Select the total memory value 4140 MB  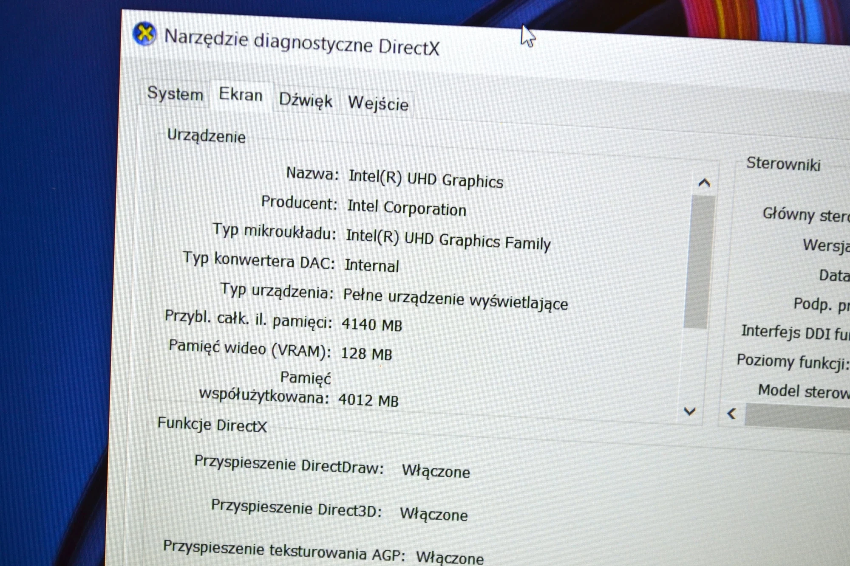[371, 325]
